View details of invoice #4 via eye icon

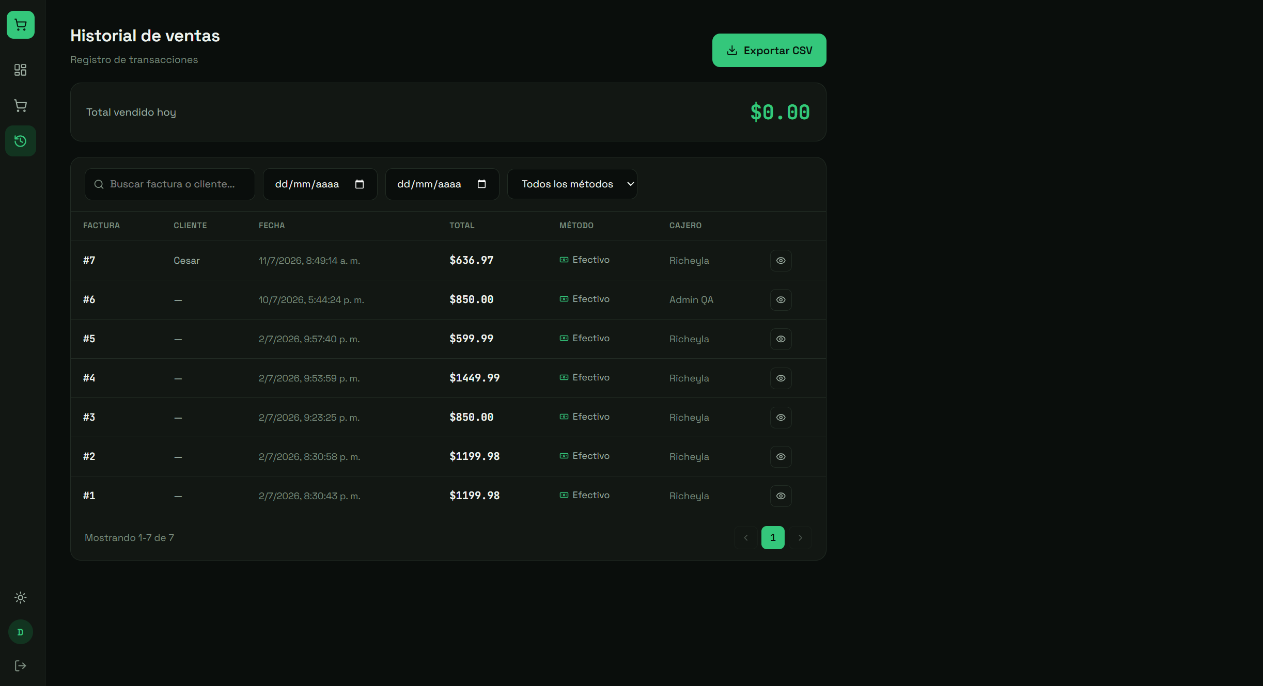click(x=781, y=378)
